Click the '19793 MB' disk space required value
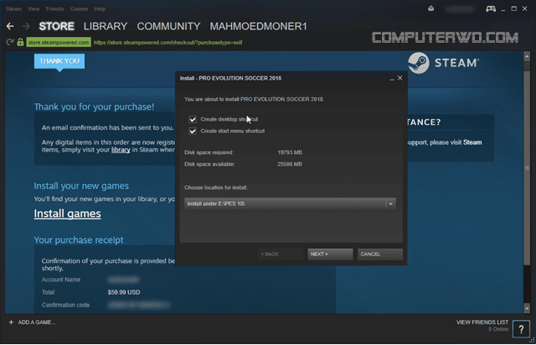 tap(290, 152)
